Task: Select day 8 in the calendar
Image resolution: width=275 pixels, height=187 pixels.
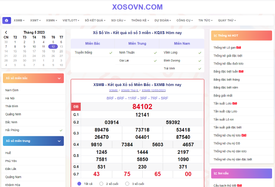Action: tap(15, 47)
